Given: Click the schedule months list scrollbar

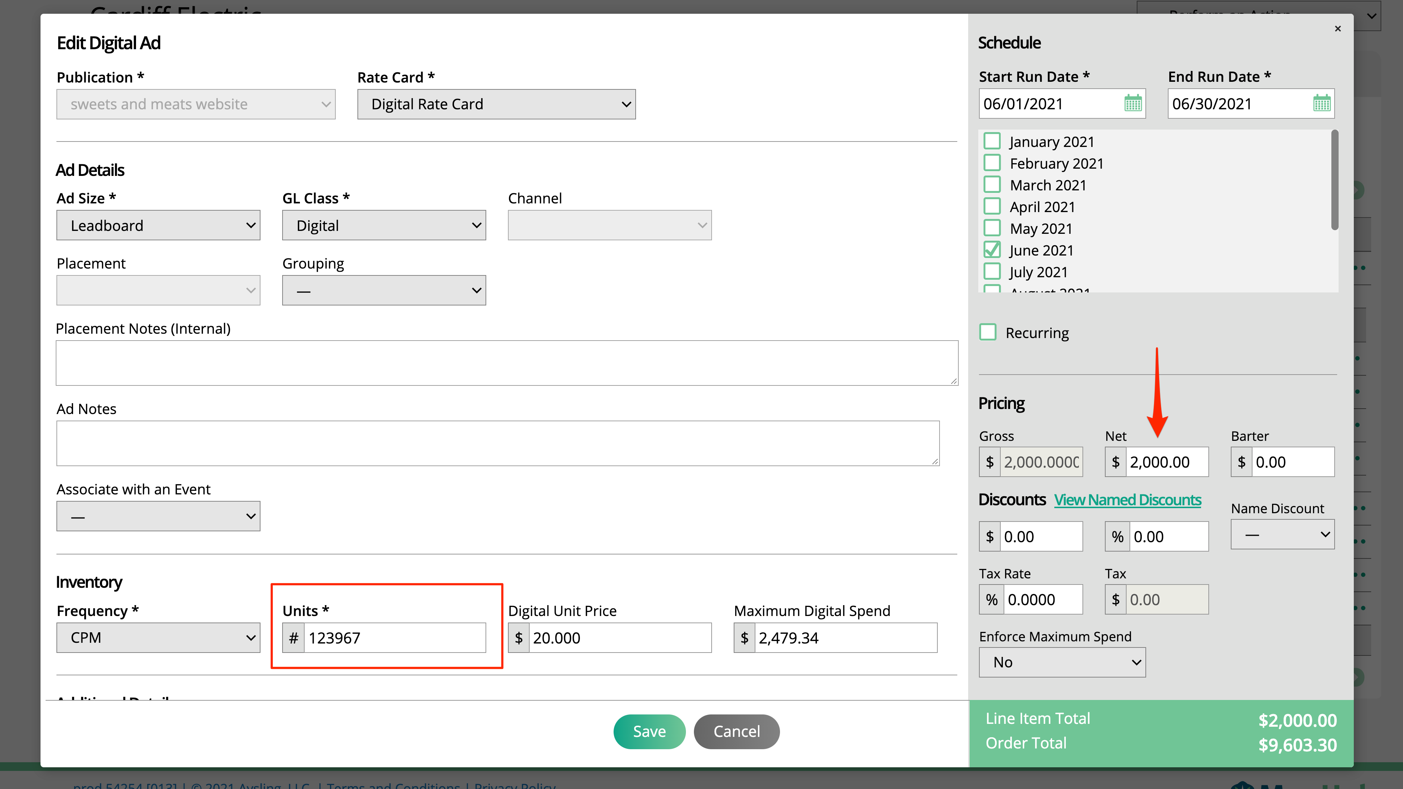Looking at the screenshot, I should [1334, 180].
